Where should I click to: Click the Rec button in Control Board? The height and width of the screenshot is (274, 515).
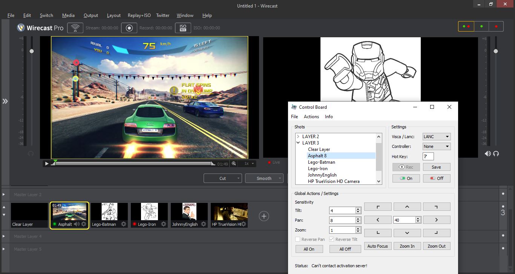coord(406,167)
